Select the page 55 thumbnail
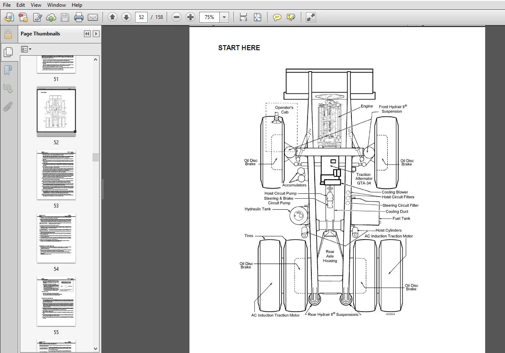This screenshot has height=353, width=505. (56, 301)
